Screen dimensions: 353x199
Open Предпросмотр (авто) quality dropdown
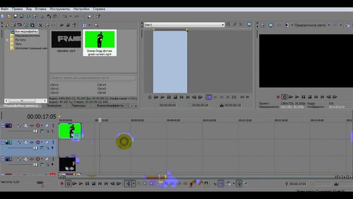329,25
